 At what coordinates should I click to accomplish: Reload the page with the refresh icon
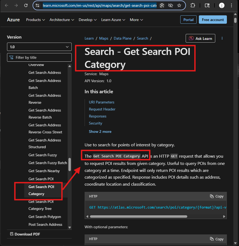point(26,5)
